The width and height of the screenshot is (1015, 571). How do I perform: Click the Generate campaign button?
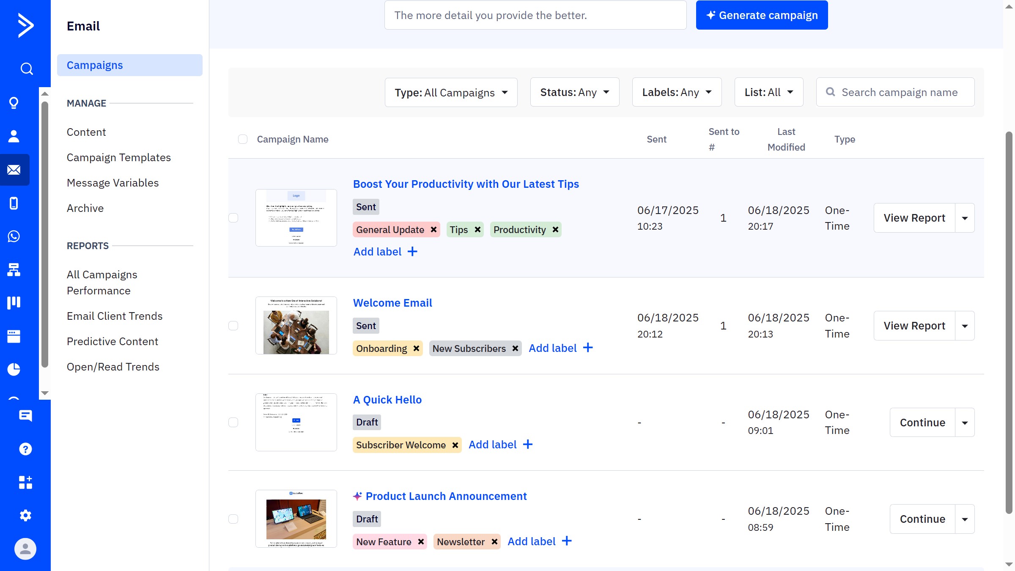tap(762, 15)
